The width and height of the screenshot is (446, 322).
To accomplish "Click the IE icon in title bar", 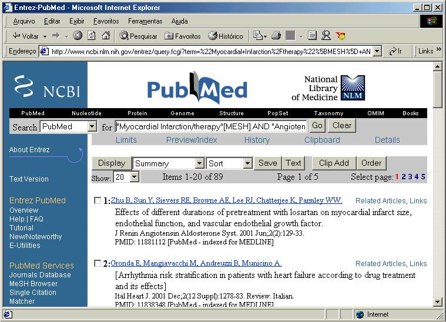I will pos(8,8).
